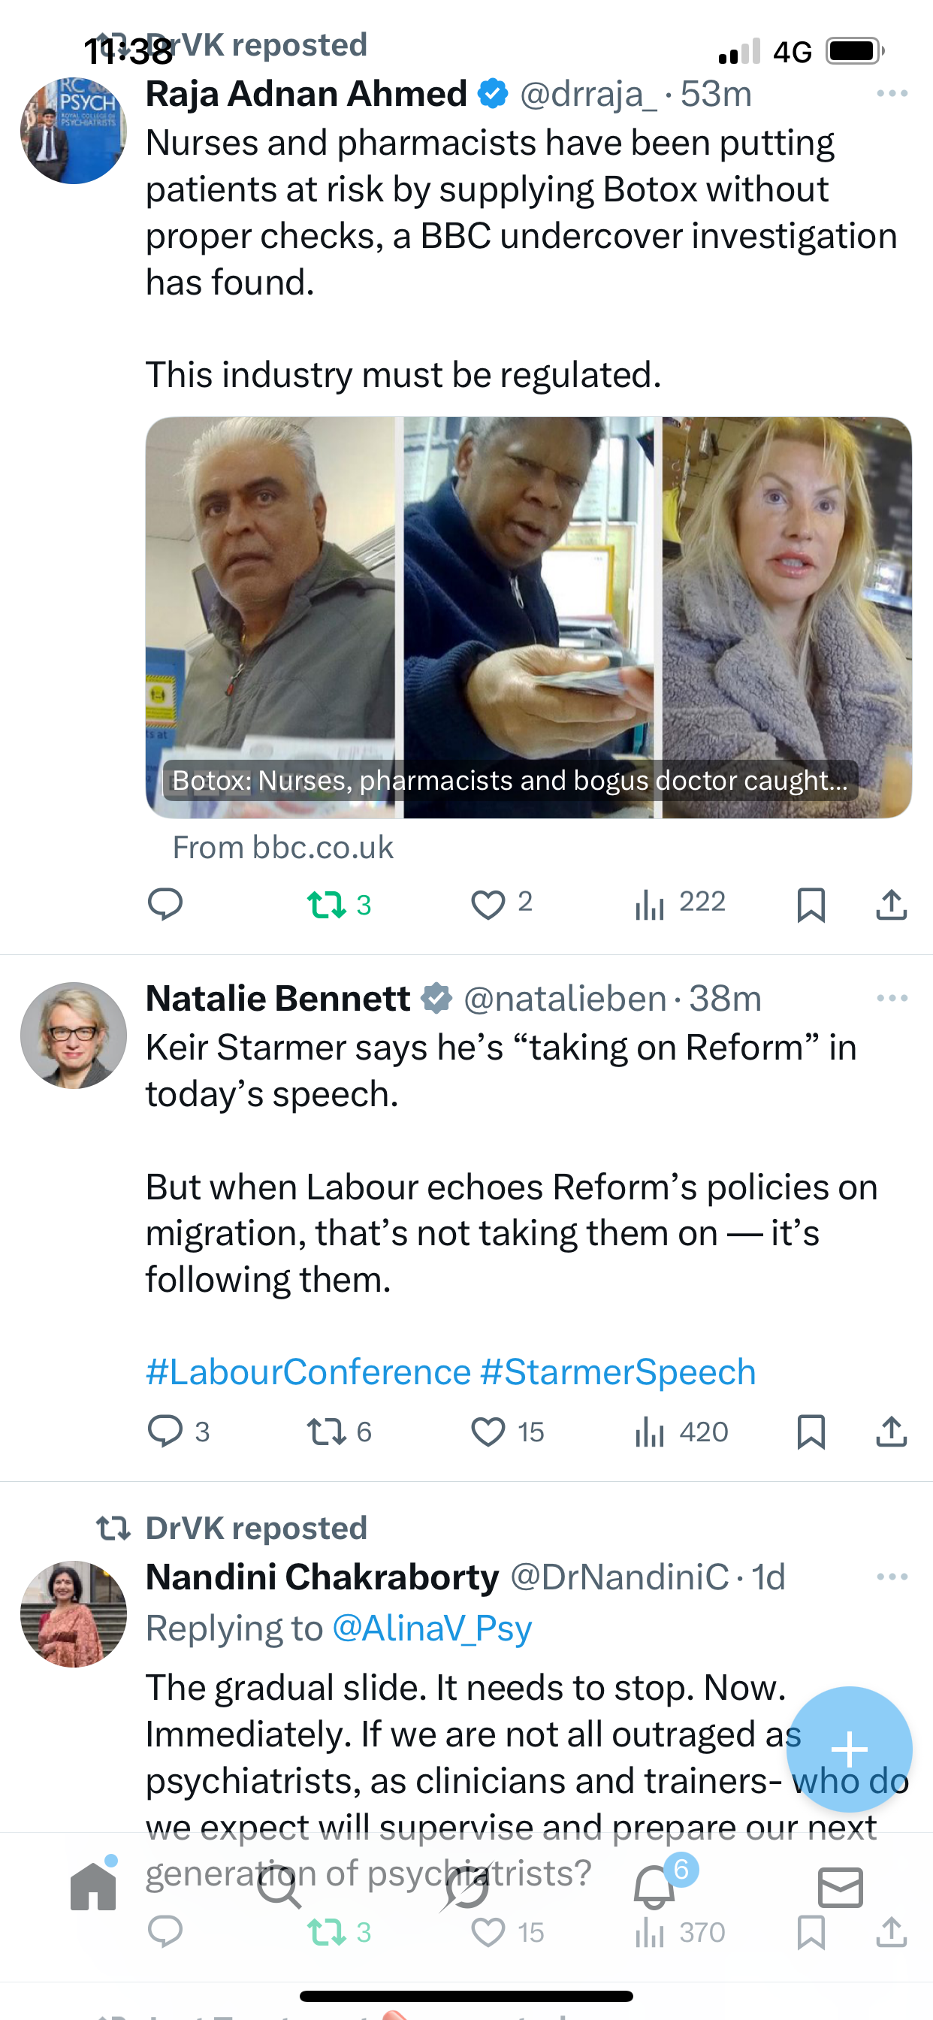Open the #LabourConference hashtag

(308, 1371)
